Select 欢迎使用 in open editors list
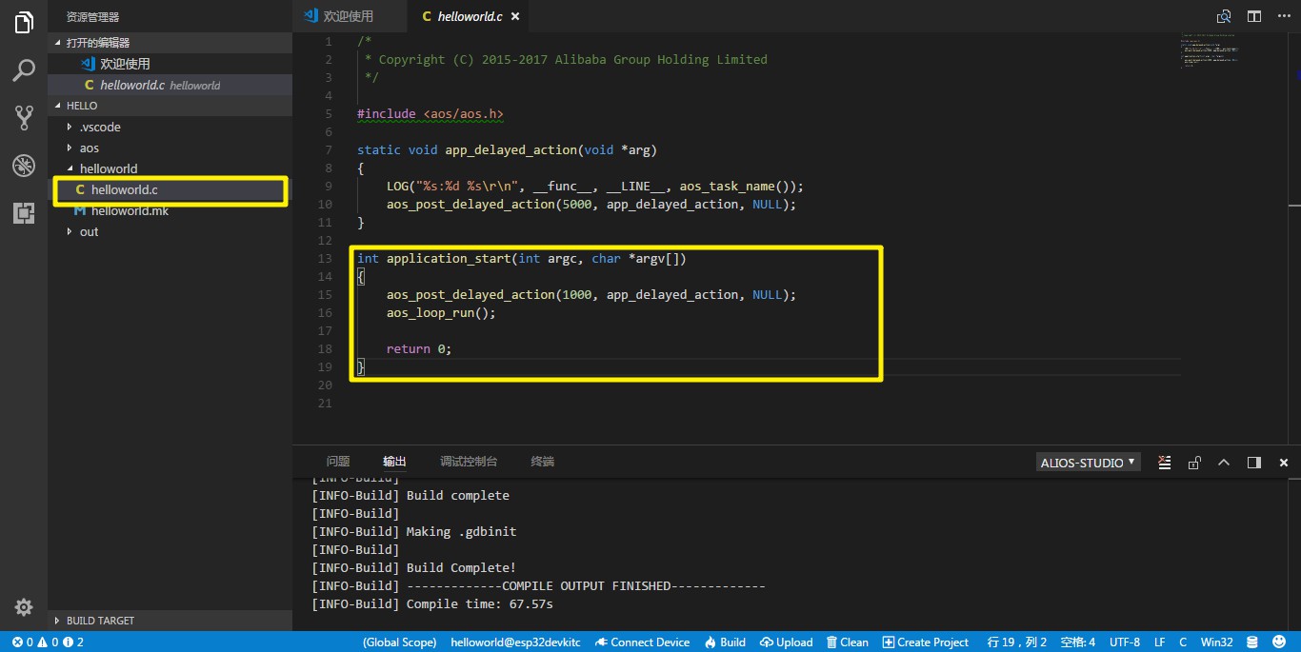1301x652 pixels. [x=170, y=64]
